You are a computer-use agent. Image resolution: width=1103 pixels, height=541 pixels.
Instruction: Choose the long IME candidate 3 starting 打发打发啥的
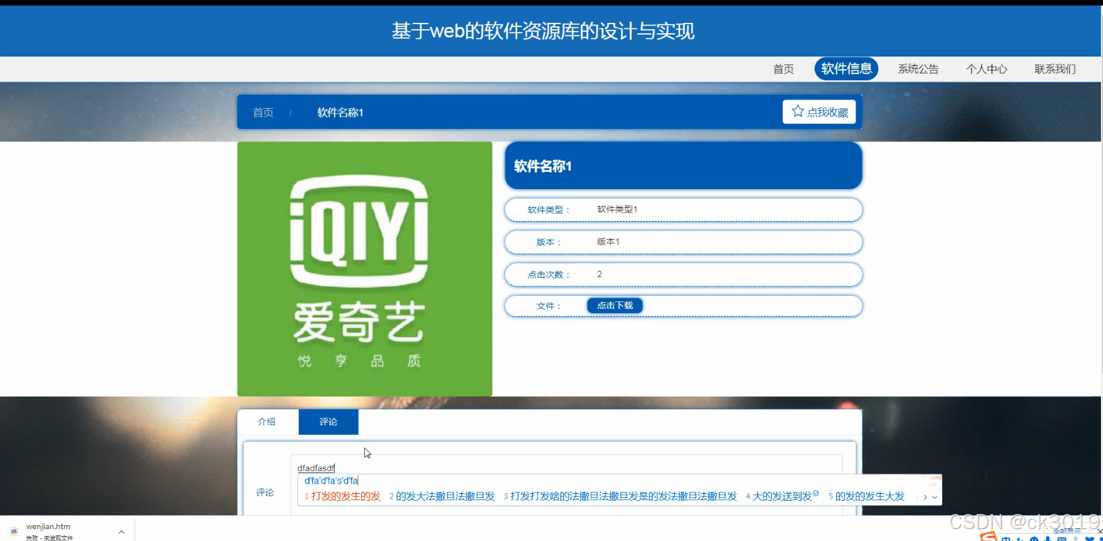pyautogui.click(x=620, y=497)
